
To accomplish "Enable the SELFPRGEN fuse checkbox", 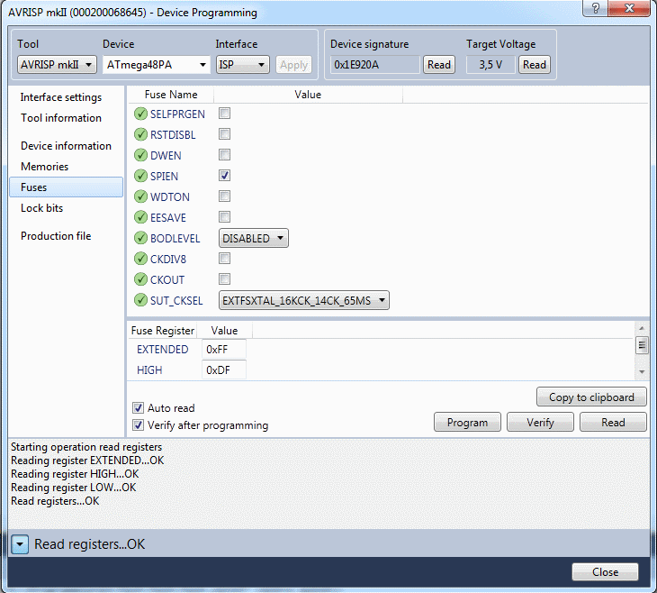I will pyautogui.click(x=225, y=114).
